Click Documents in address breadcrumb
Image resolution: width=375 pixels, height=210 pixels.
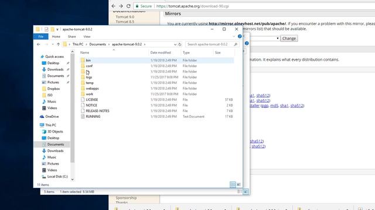point(98,44)
